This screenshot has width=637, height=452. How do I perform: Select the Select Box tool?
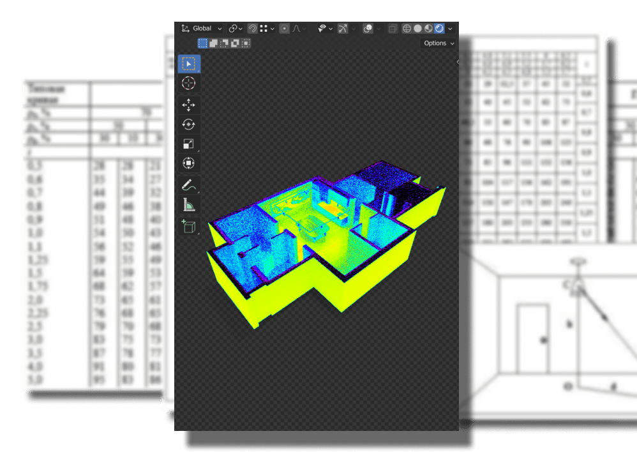[188, 64]
